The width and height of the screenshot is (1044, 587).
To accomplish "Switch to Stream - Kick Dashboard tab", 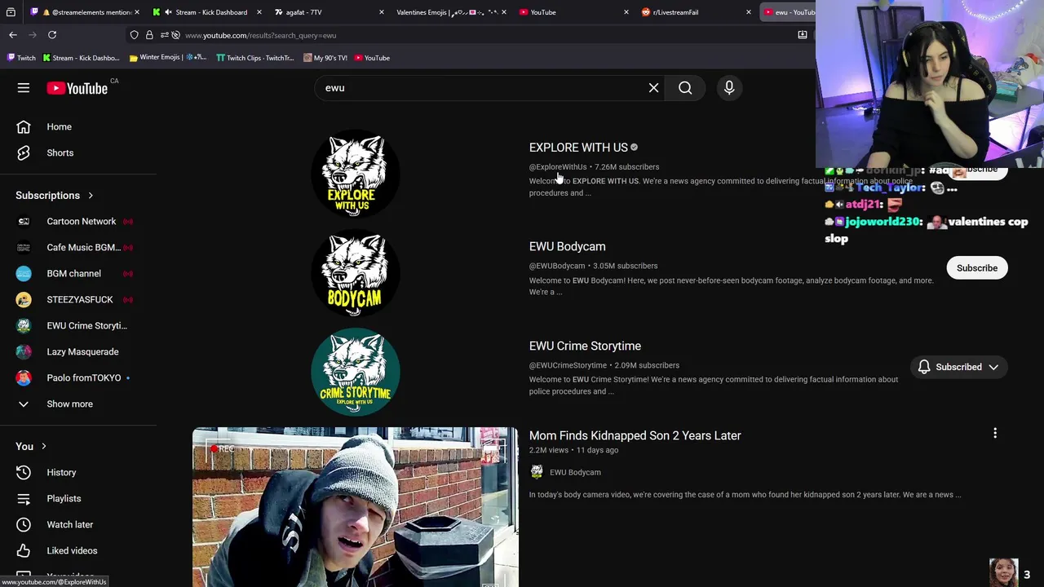I will pos(207,12).
